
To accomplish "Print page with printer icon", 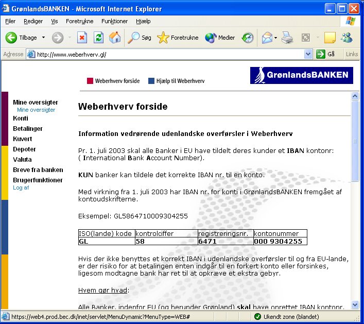I will coord(287,38).
